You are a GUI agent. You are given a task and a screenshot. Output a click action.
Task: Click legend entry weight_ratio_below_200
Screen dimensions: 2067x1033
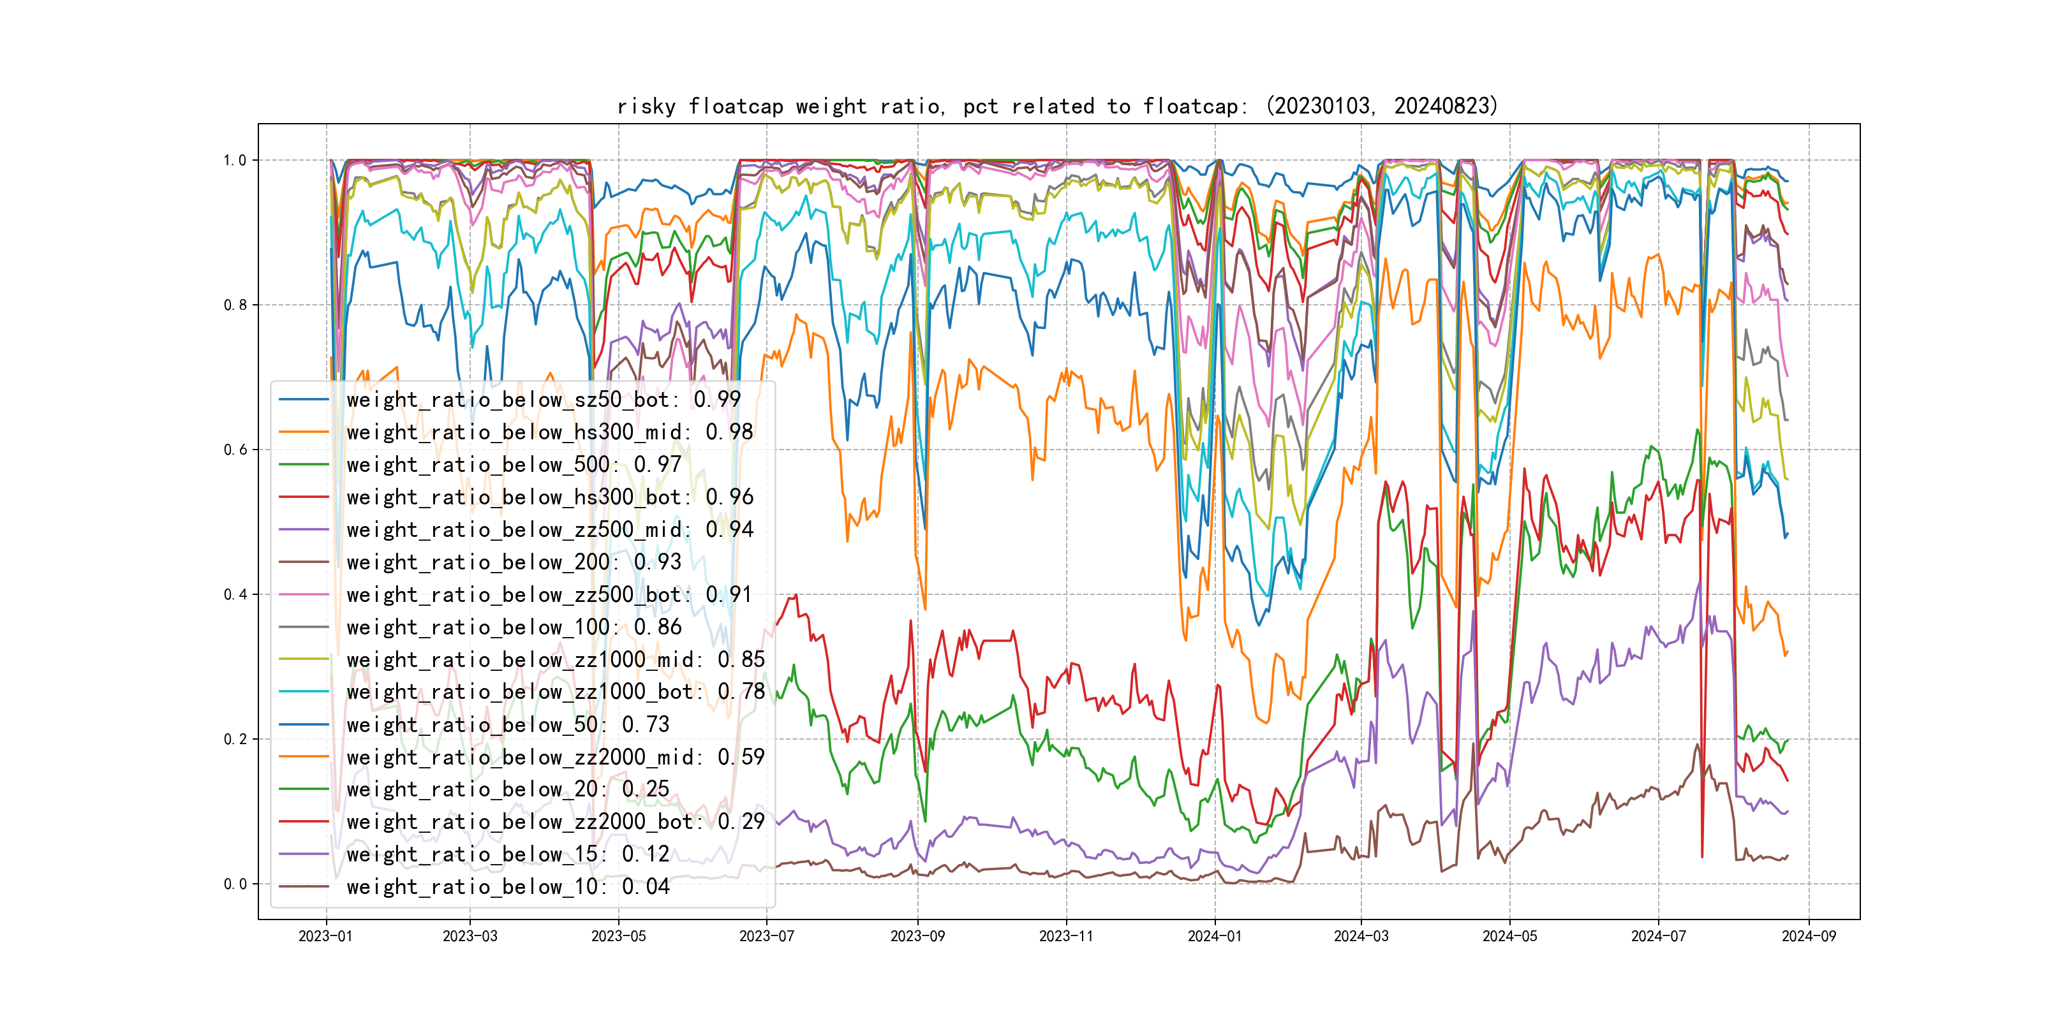tap(514, 562)
